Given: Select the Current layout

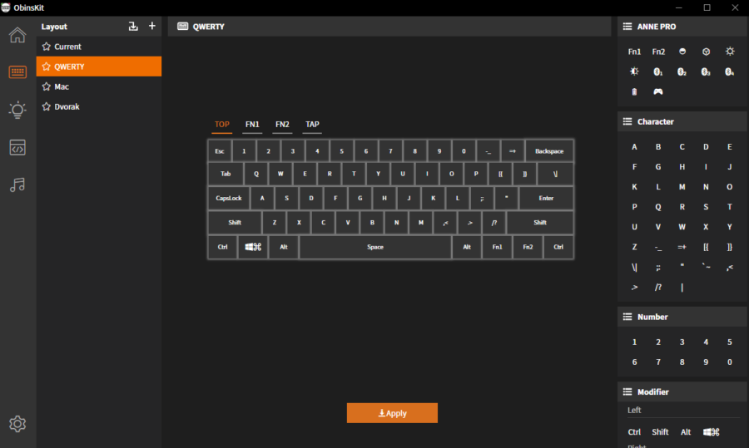Looking at the screenshot, I should [99, 47].
